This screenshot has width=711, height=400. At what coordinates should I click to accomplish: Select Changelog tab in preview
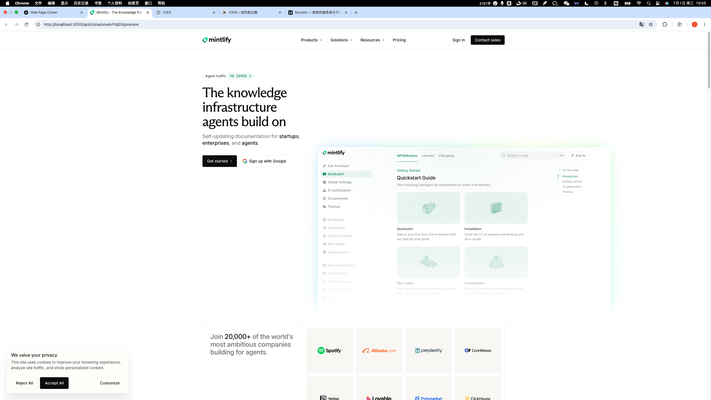pos(446,156)
